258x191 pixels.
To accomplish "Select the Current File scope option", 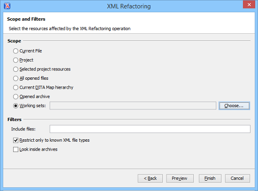I will (15, 51).
